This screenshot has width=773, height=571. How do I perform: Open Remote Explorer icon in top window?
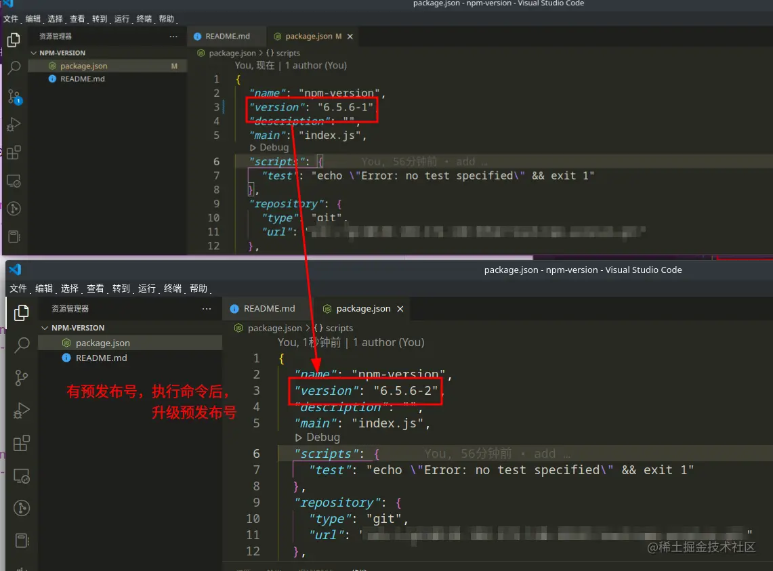click(x=14, y=181)
